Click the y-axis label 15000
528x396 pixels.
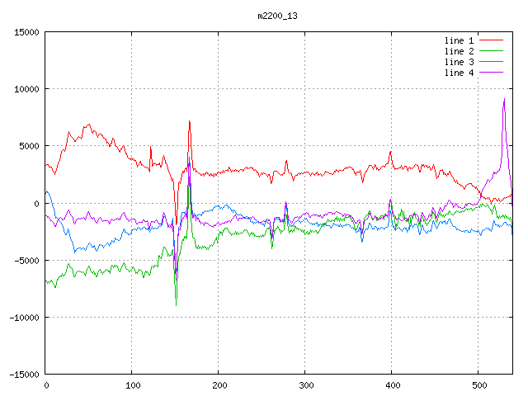(26, 32)
